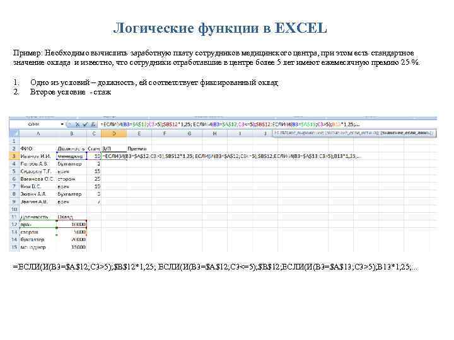Select row 2 header
The width and height of the screenshot is (454, 340).
click(x=14, y=149)
